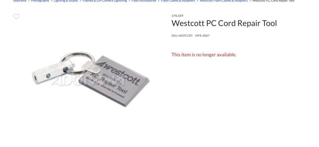Click the current page breadcrumb Westcott PC Cord Repair Tool
This screenshot has width=319, height=147.
coord(273,1)
